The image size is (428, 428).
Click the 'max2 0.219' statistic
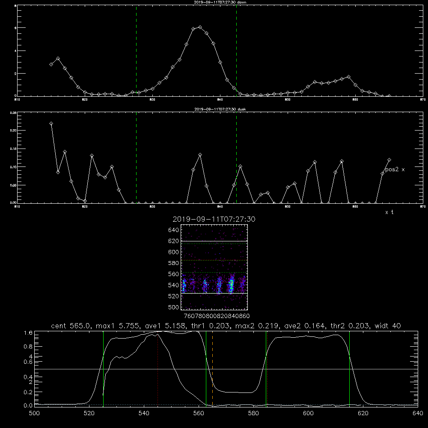[256, 326]
